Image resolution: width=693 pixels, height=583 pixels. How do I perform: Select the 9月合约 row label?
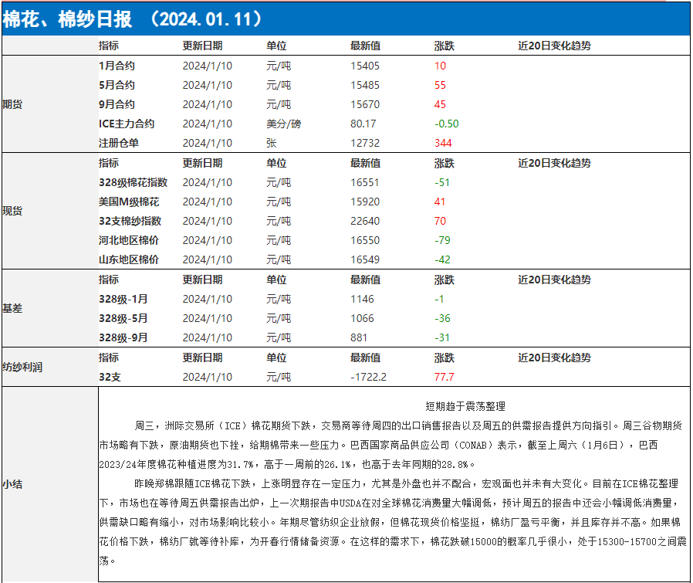(117, 104)
